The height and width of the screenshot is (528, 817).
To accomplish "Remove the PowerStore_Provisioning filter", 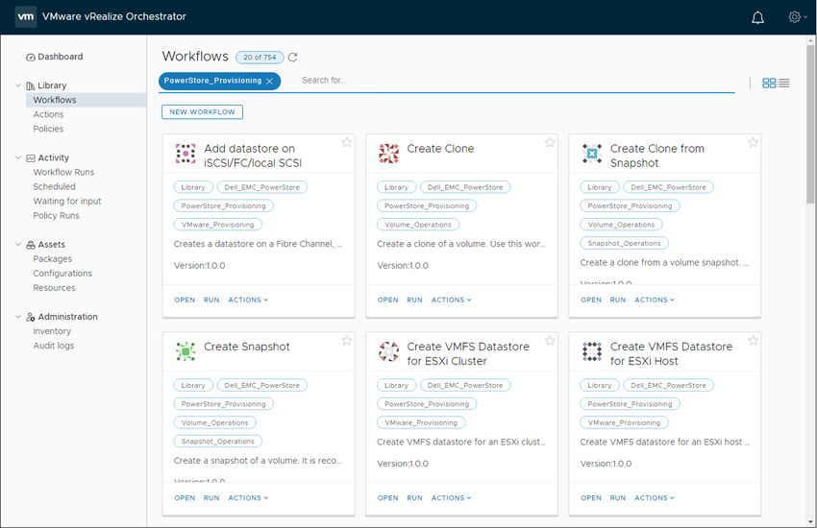I will pyautogui.click(x=269, y=82).
